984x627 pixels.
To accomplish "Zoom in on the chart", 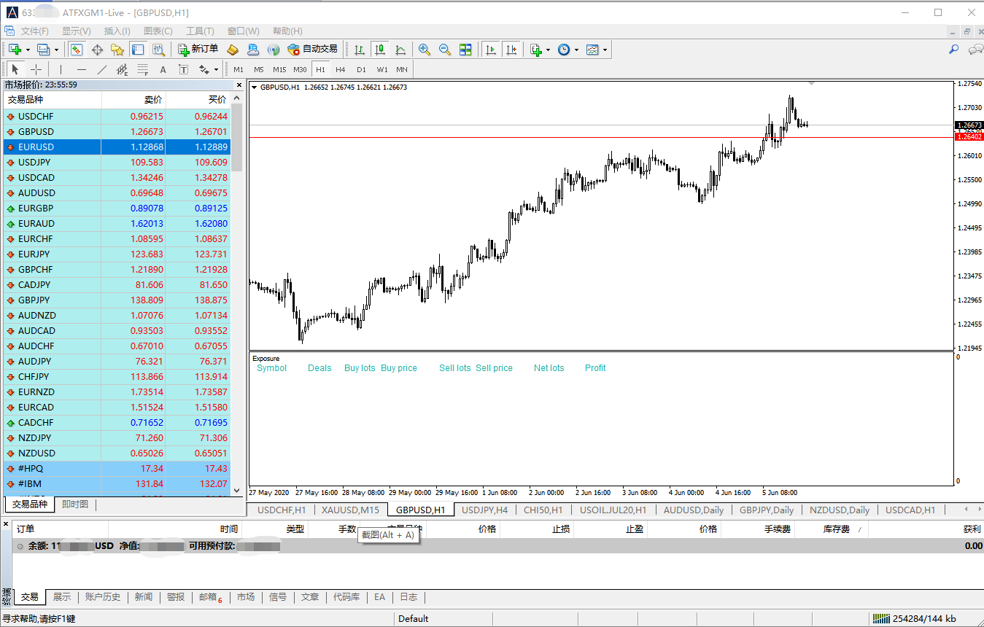I will pos(424,50).
